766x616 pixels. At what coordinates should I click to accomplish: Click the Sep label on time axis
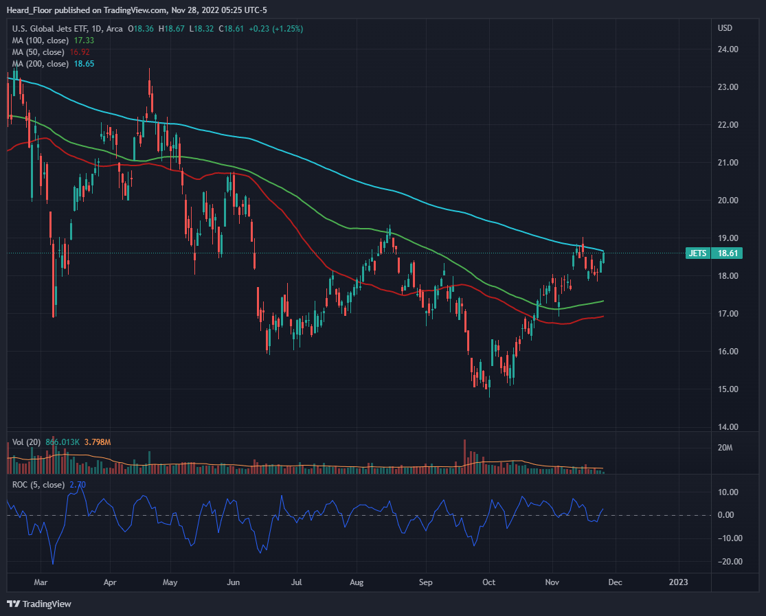click(425, 582)
